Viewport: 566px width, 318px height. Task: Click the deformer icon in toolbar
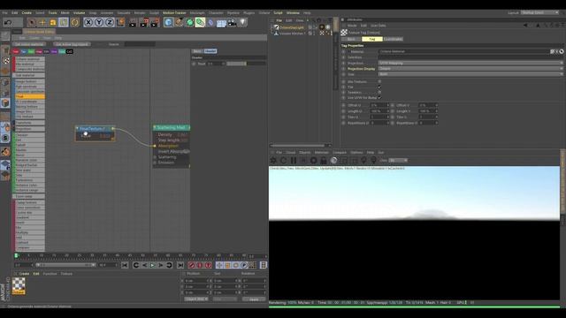(210, 23)
